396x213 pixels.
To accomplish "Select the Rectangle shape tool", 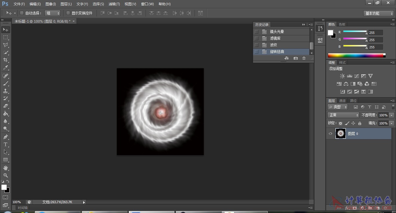I will coord(6,159).
